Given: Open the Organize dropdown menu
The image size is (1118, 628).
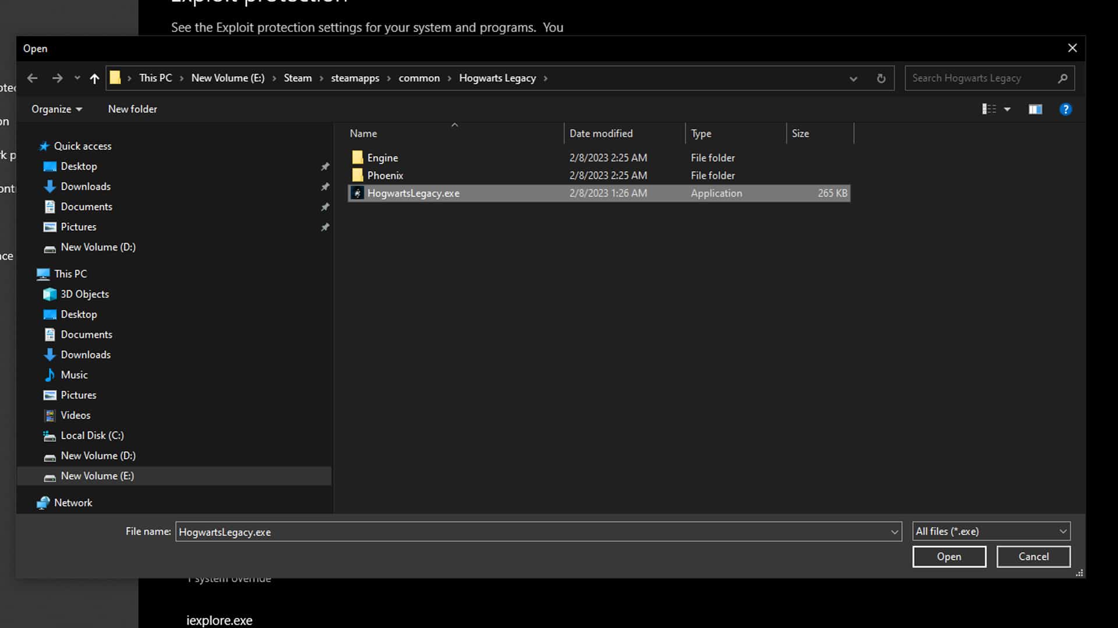Looking at the screenshot, I should [x=56, y=109].
